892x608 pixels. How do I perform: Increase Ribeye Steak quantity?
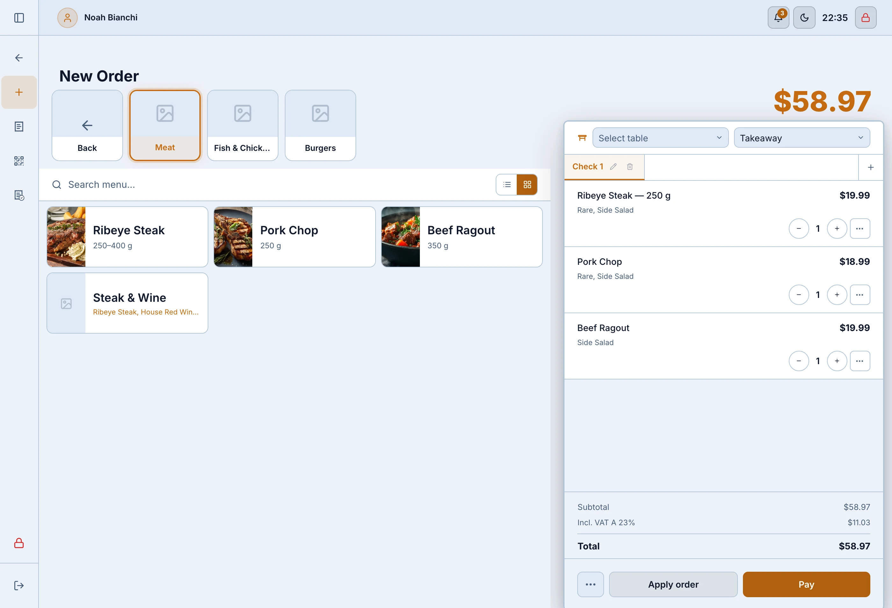[x=837, y=229]
